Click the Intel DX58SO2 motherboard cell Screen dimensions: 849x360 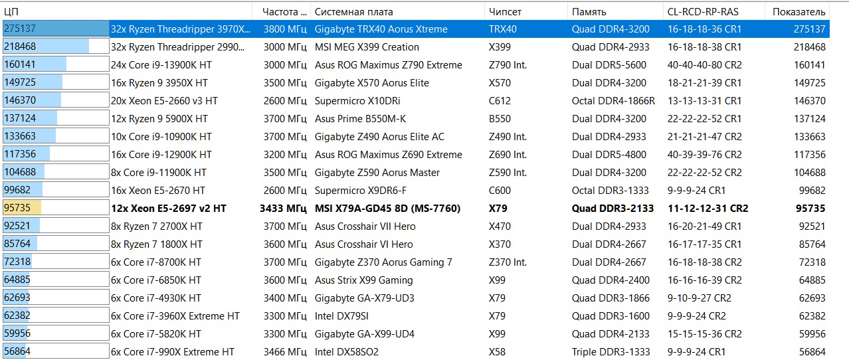coord(345,352)
